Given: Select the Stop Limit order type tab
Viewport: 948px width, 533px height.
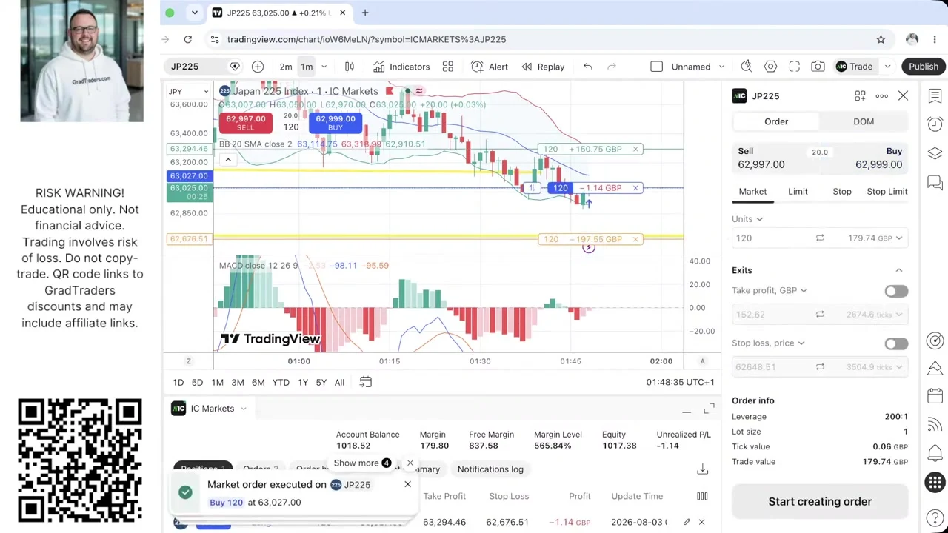Looking at the screenshot, I should pos(887,192).
